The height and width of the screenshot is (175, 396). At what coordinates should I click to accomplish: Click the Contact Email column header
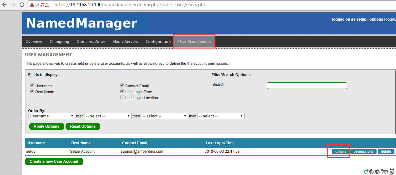pyautogui.click(x=135, y=143)
